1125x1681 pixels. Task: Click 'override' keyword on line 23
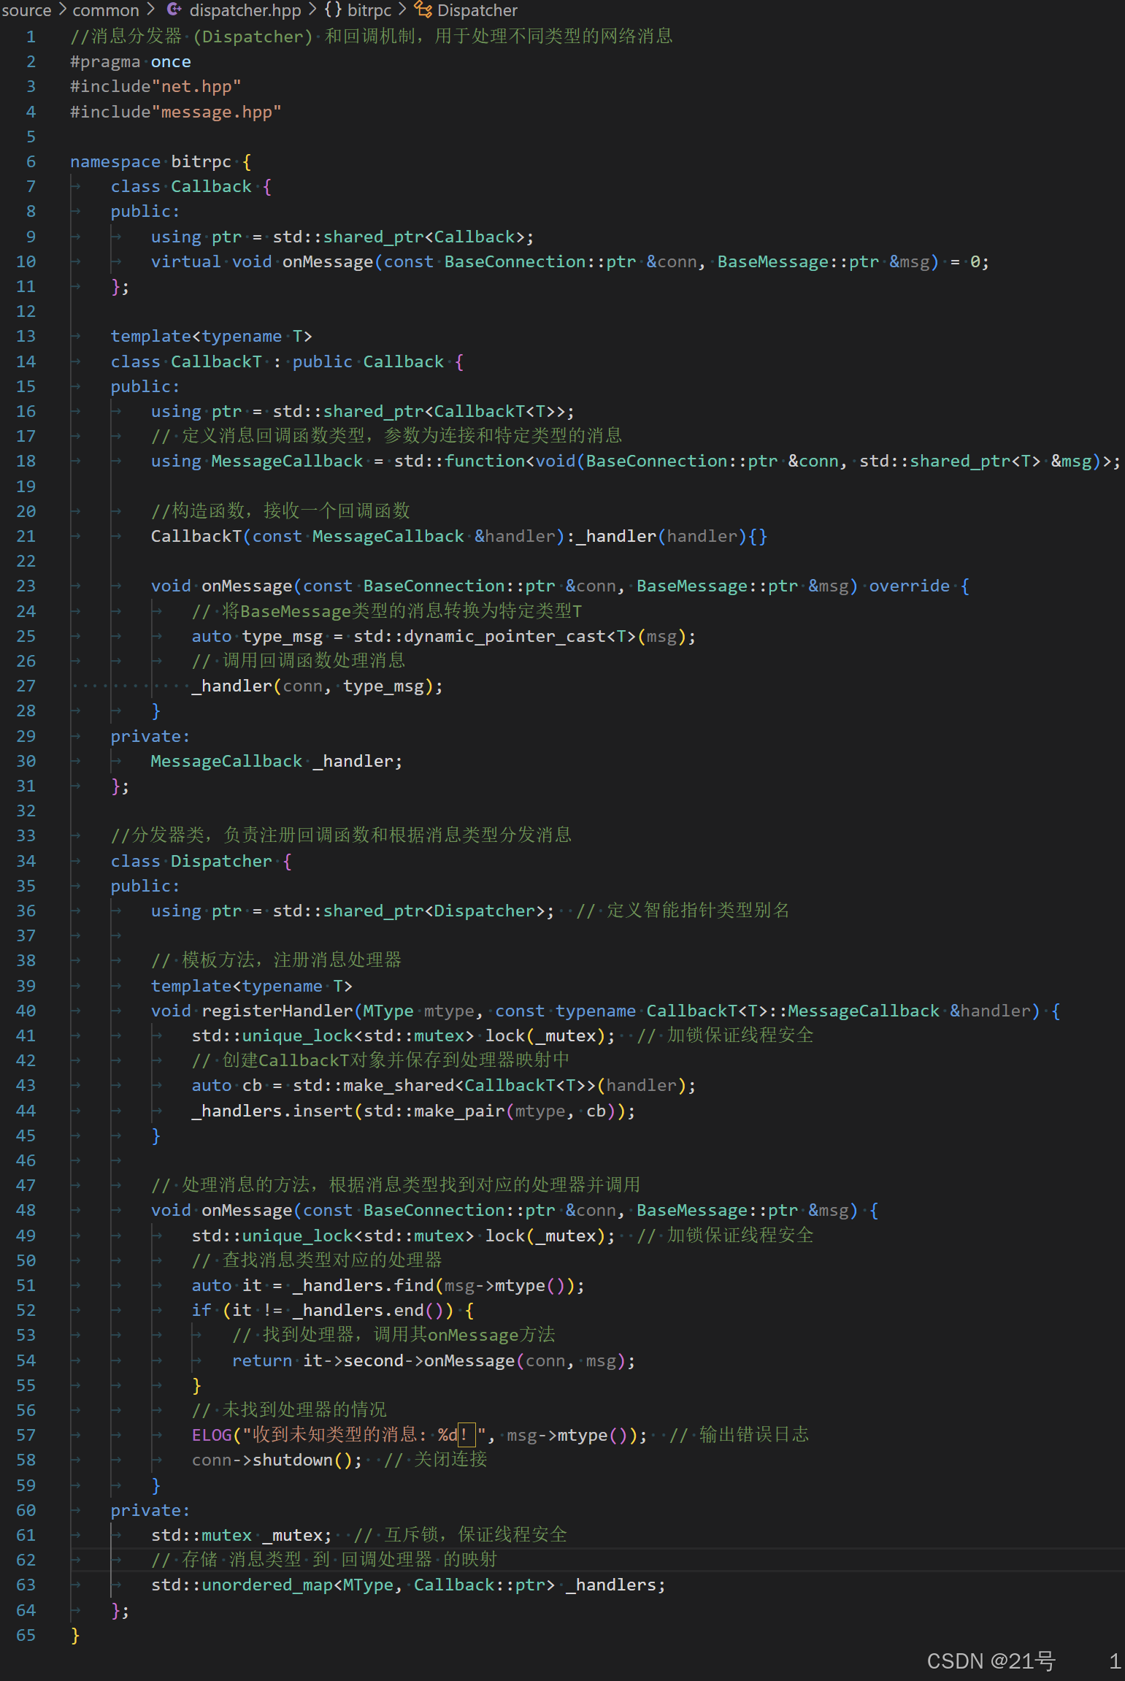pyautogui.click(x=910, y=586)
